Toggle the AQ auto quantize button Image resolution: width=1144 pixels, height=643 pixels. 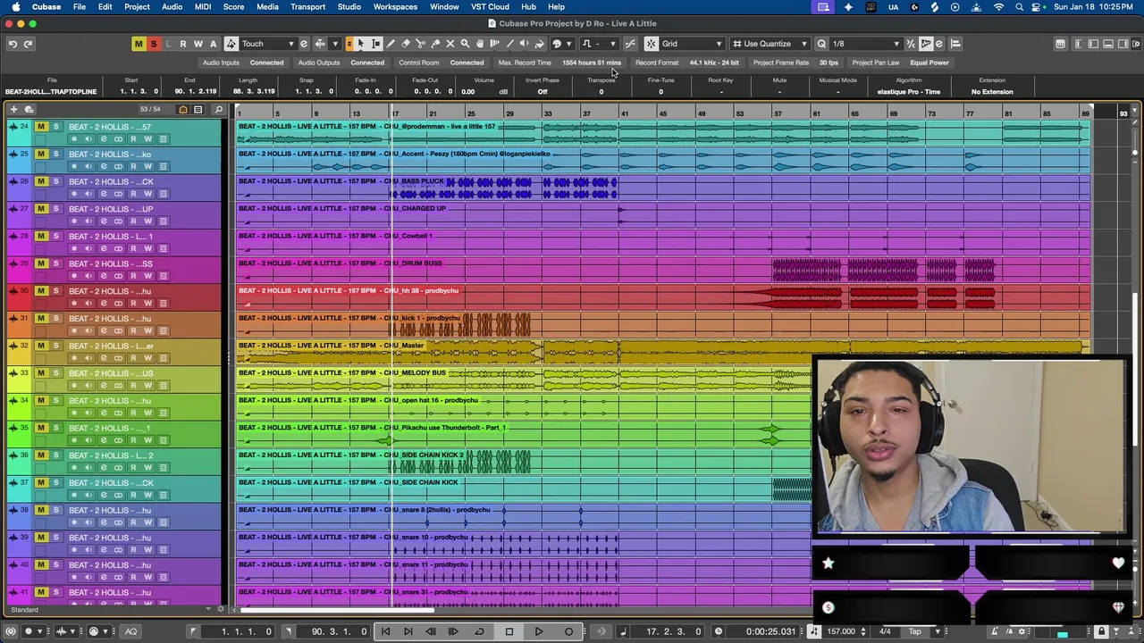[x=130, y=631]
